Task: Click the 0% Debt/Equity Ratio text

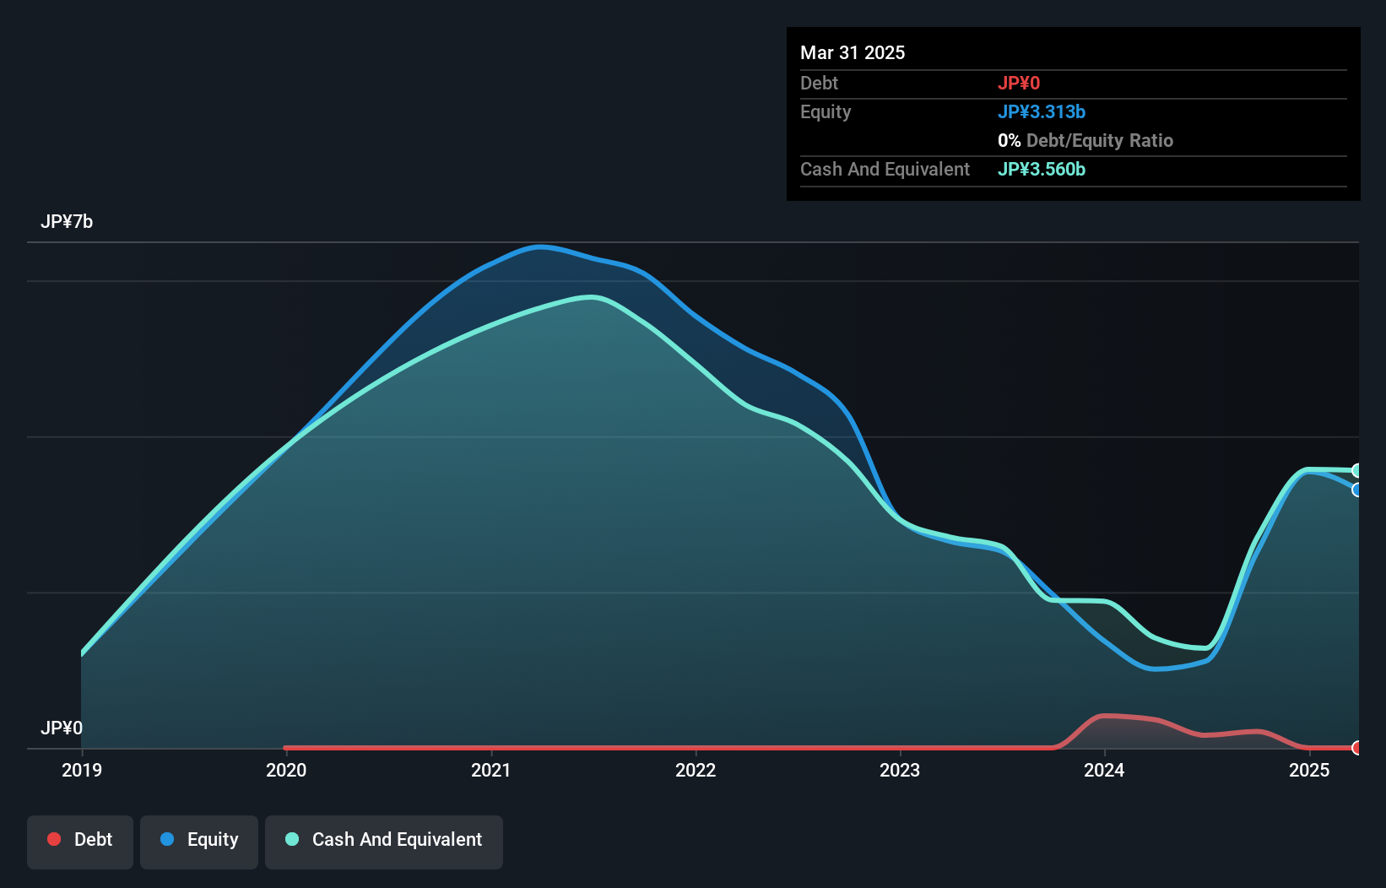Action: point(1086,141)
